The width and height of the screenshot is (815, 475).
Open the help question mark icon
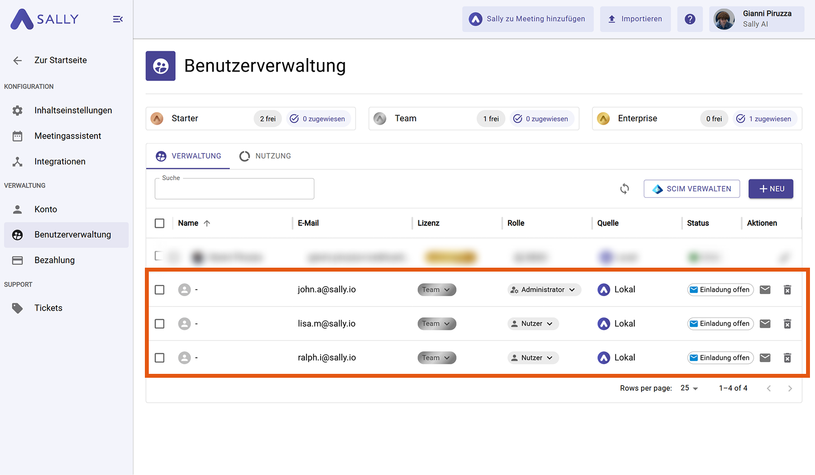point(690,19)
